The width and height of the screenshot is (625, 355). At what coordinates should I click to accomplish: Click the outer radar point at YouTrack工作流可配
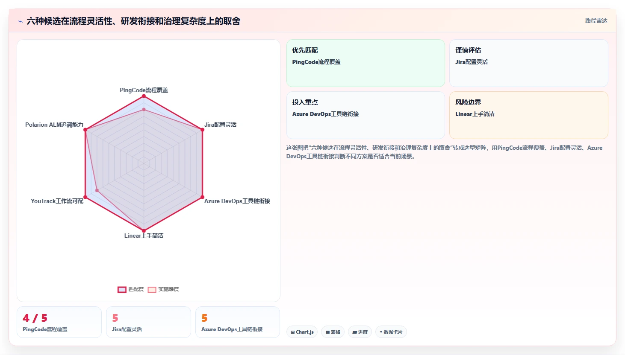(85, 197)
